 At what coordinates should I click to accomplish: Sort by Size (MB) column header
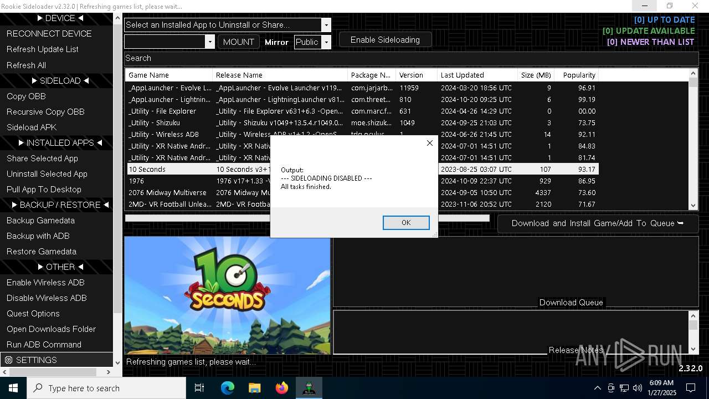tap(536, 75)
